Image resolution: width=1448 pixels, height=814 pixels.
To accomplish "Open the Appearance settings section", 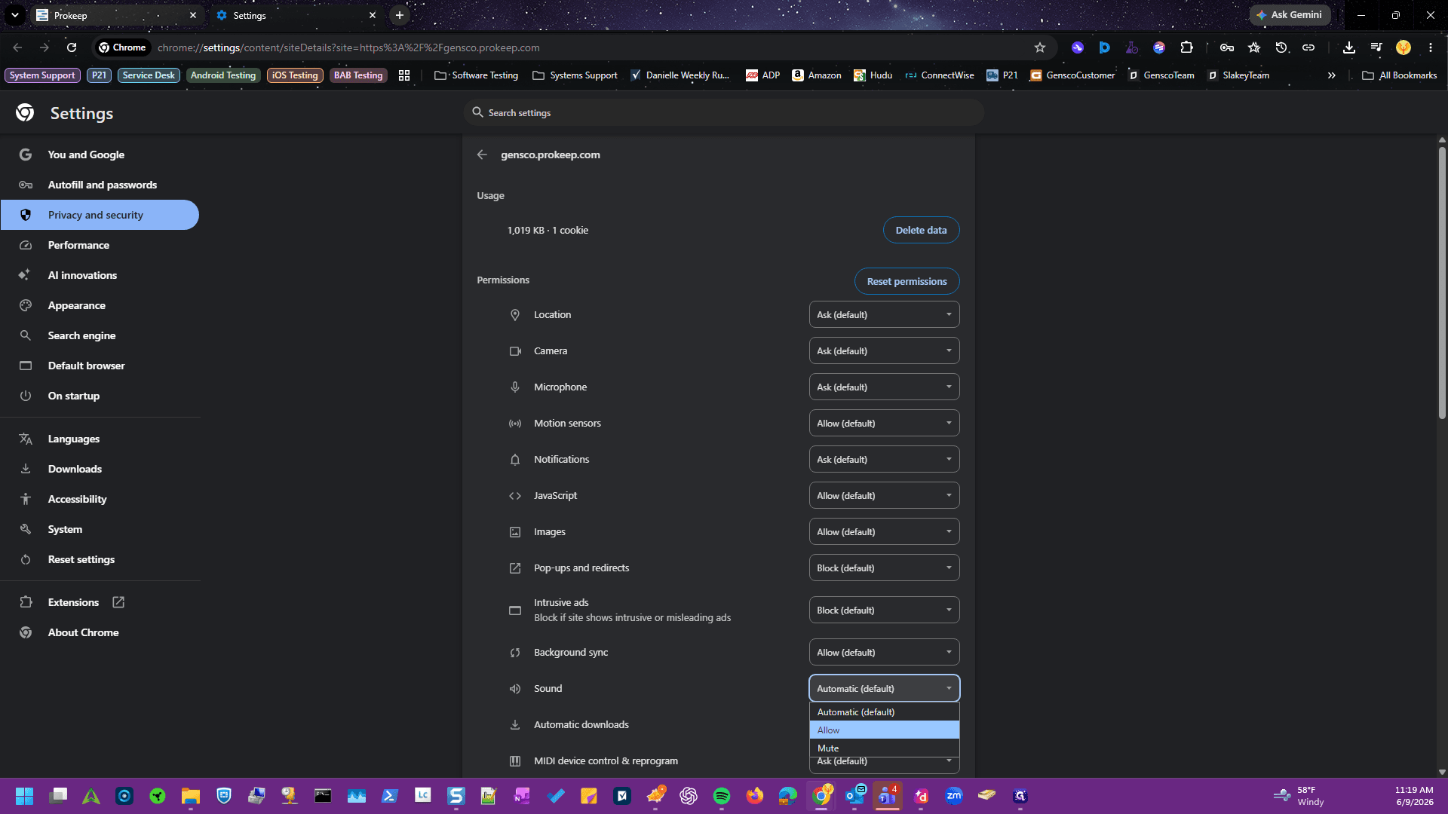I will pos(100,305).
